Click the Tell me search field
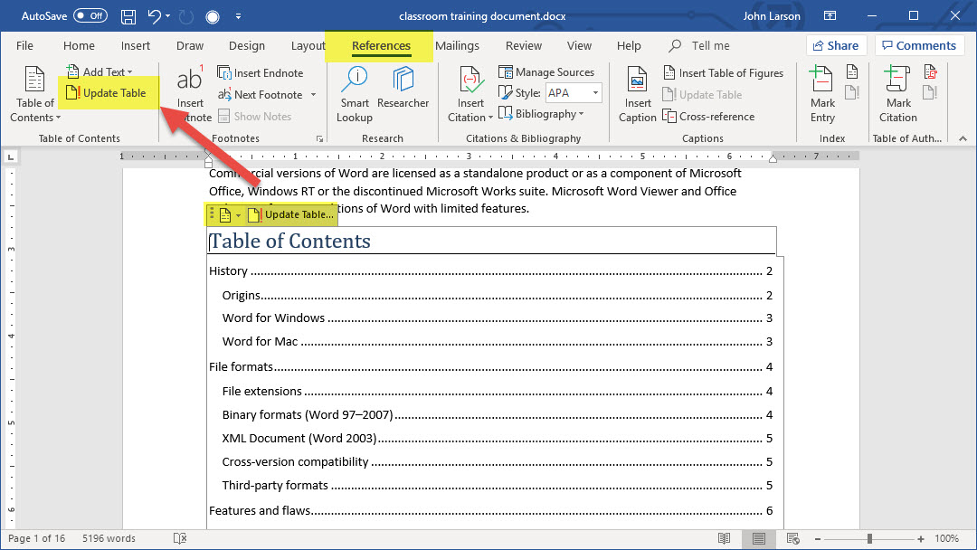The image size is (977, 550). [x=710, y=46]
